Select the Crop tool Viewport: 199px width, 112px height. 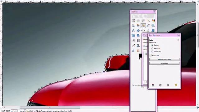click(x=148, y=30)
